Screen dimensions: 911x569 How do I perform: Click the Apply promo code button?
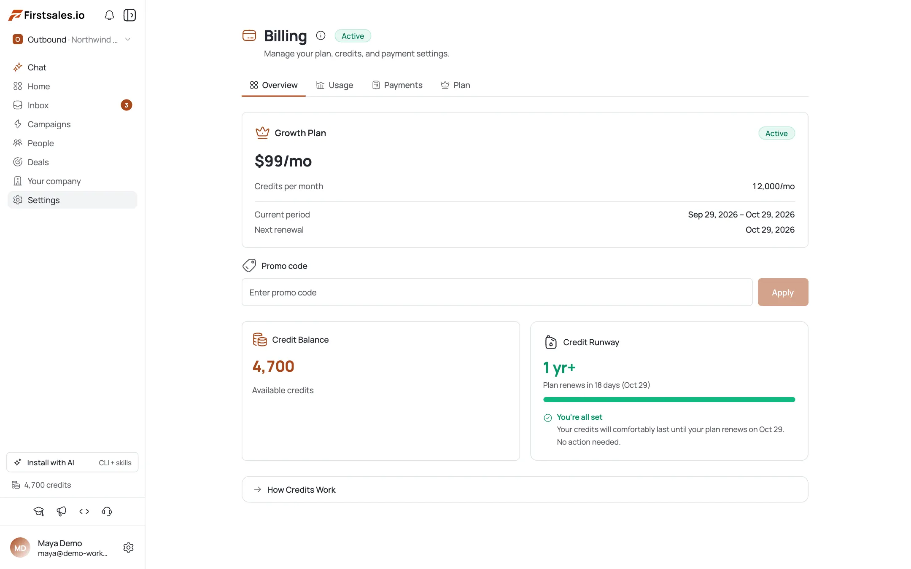click(x=783, y=292)
